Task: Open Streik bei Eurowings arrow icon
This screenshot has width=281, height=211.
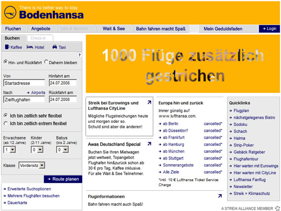Action: pyautogui.click(x=149, y=102)
